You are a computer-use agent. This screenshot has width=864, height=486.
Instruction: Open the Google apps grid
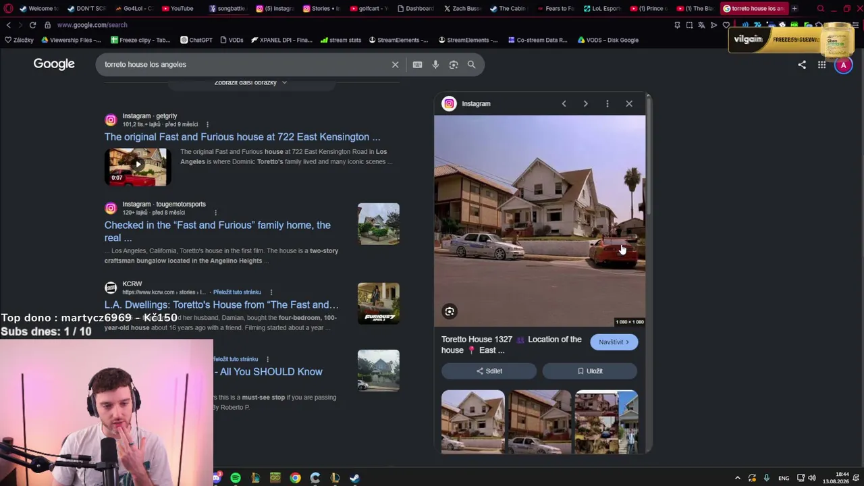click(x=821, y=65)
